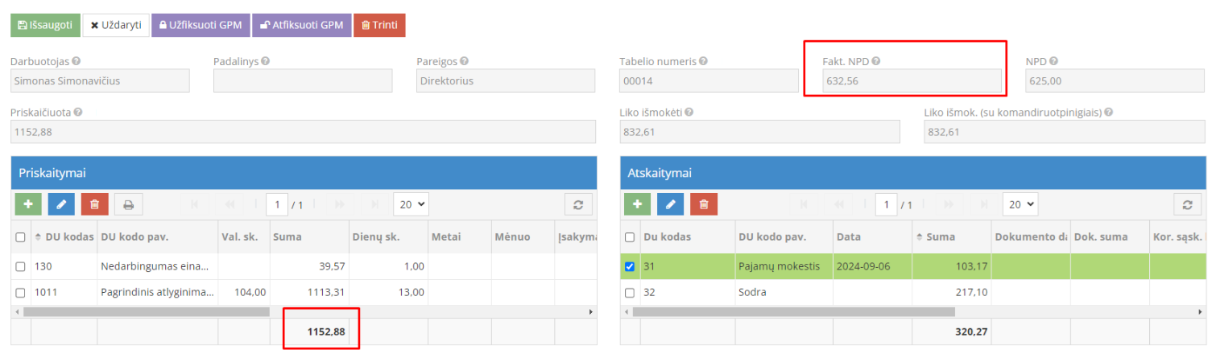Open the Priskaitymai page size dropdown
This screenshot has width=1216, height=358.
coord(411,204)
